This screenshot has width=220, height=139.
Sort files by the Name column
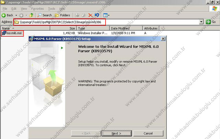tap(25, 28)
